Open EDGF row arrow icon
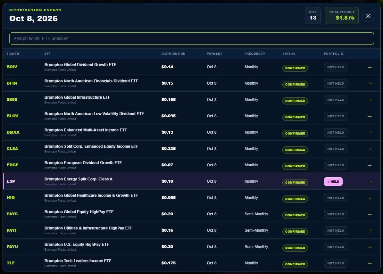This screenshot has height=274, width=383. click(x=370, y=165)
